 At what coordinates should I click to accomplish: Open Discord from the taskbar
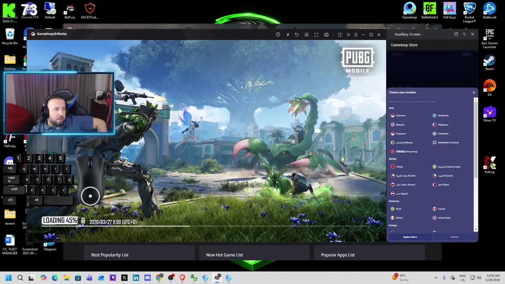[x=148, y=278]
